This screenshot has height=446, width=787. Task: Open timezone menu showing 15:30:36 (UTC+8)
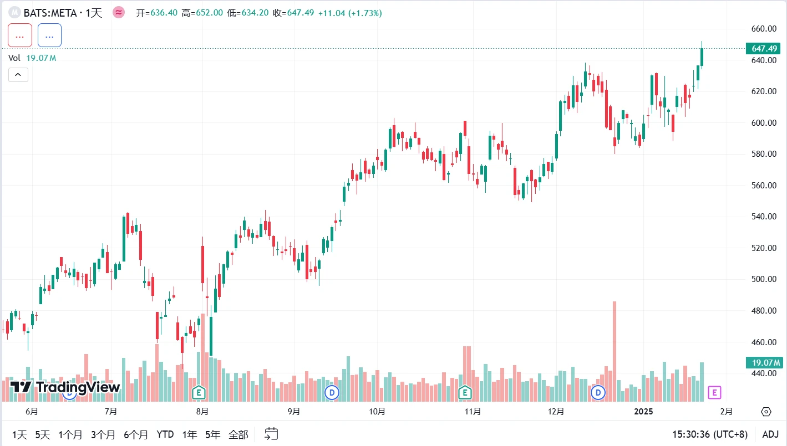tap(710, 434)
